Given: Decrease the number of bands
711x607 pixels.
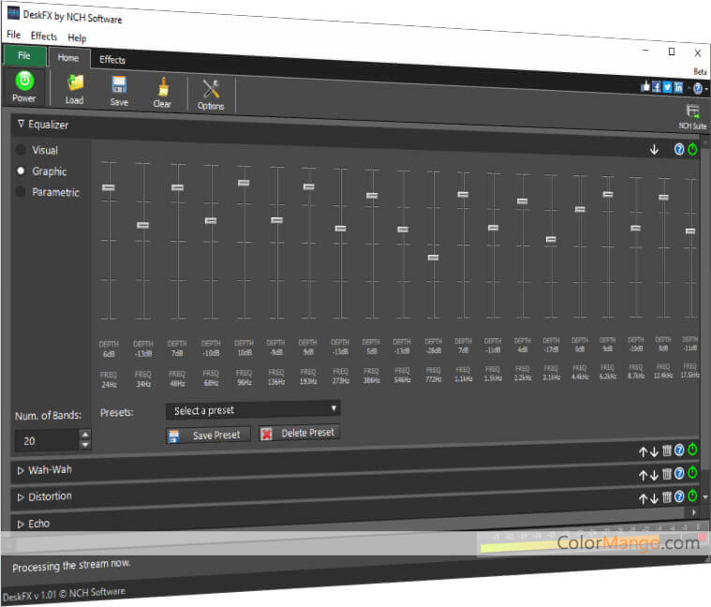Looking at the screenshot, I should point(85,445).
